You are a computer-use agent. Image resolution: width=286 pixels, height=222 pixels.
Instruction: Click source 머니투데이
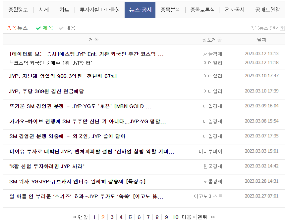pyautogui.click(x=210, y=151)
